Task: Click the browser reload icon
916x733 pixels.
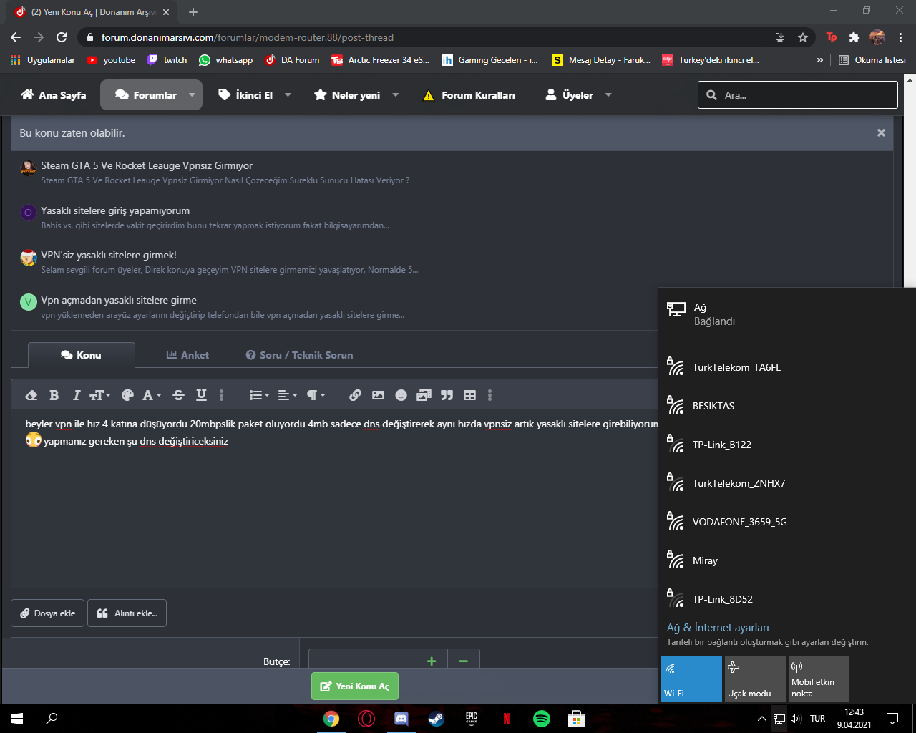Action: (x=62, y=37)
